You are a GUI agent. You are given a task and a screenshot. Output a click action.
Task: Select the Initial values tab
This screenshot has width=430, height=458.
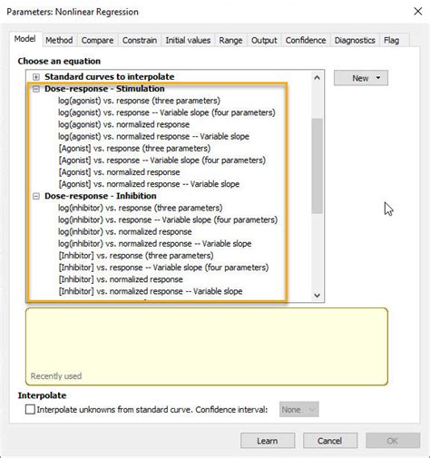click(x=188, y=40)
